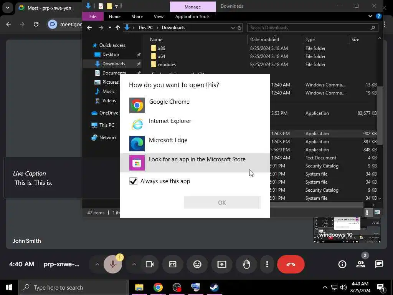Expand the address bar history dropdown

coord(233,28)
